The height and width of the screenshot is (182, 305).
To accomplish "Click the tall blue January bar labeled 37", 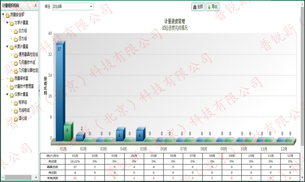I will [x=60, y=91].
